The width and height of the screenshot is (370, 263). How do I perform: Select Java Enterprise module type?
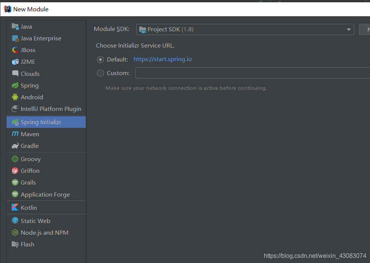pyautogui.click(x=46, y=38)
